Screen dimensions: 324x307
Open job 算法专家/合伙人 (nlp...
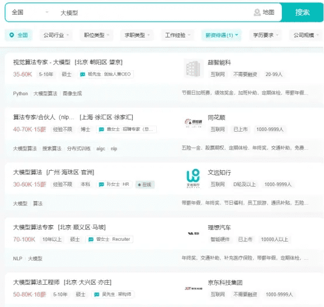44,118
